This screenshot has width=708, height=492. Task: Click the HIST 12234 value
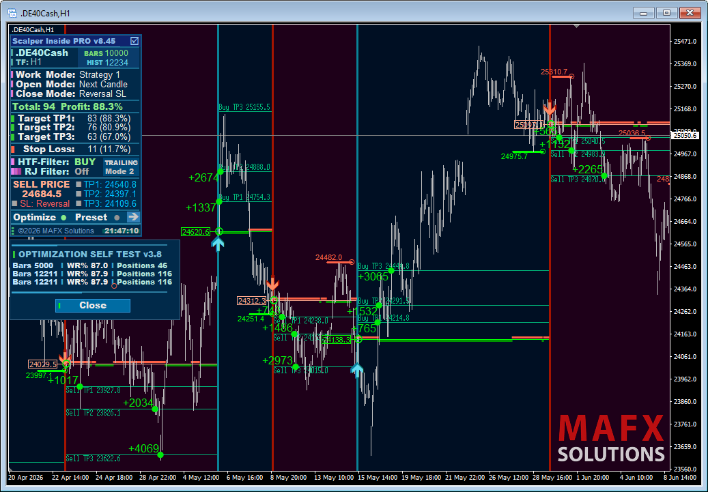pos(107,63)
